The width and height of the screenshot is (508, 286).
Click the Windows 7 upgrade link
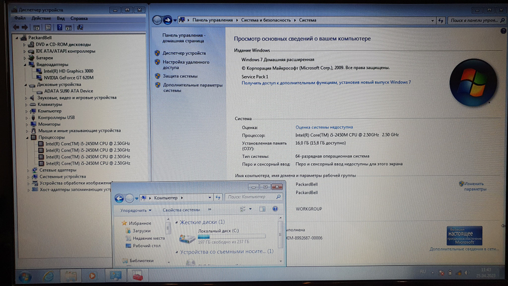(326, 82)
